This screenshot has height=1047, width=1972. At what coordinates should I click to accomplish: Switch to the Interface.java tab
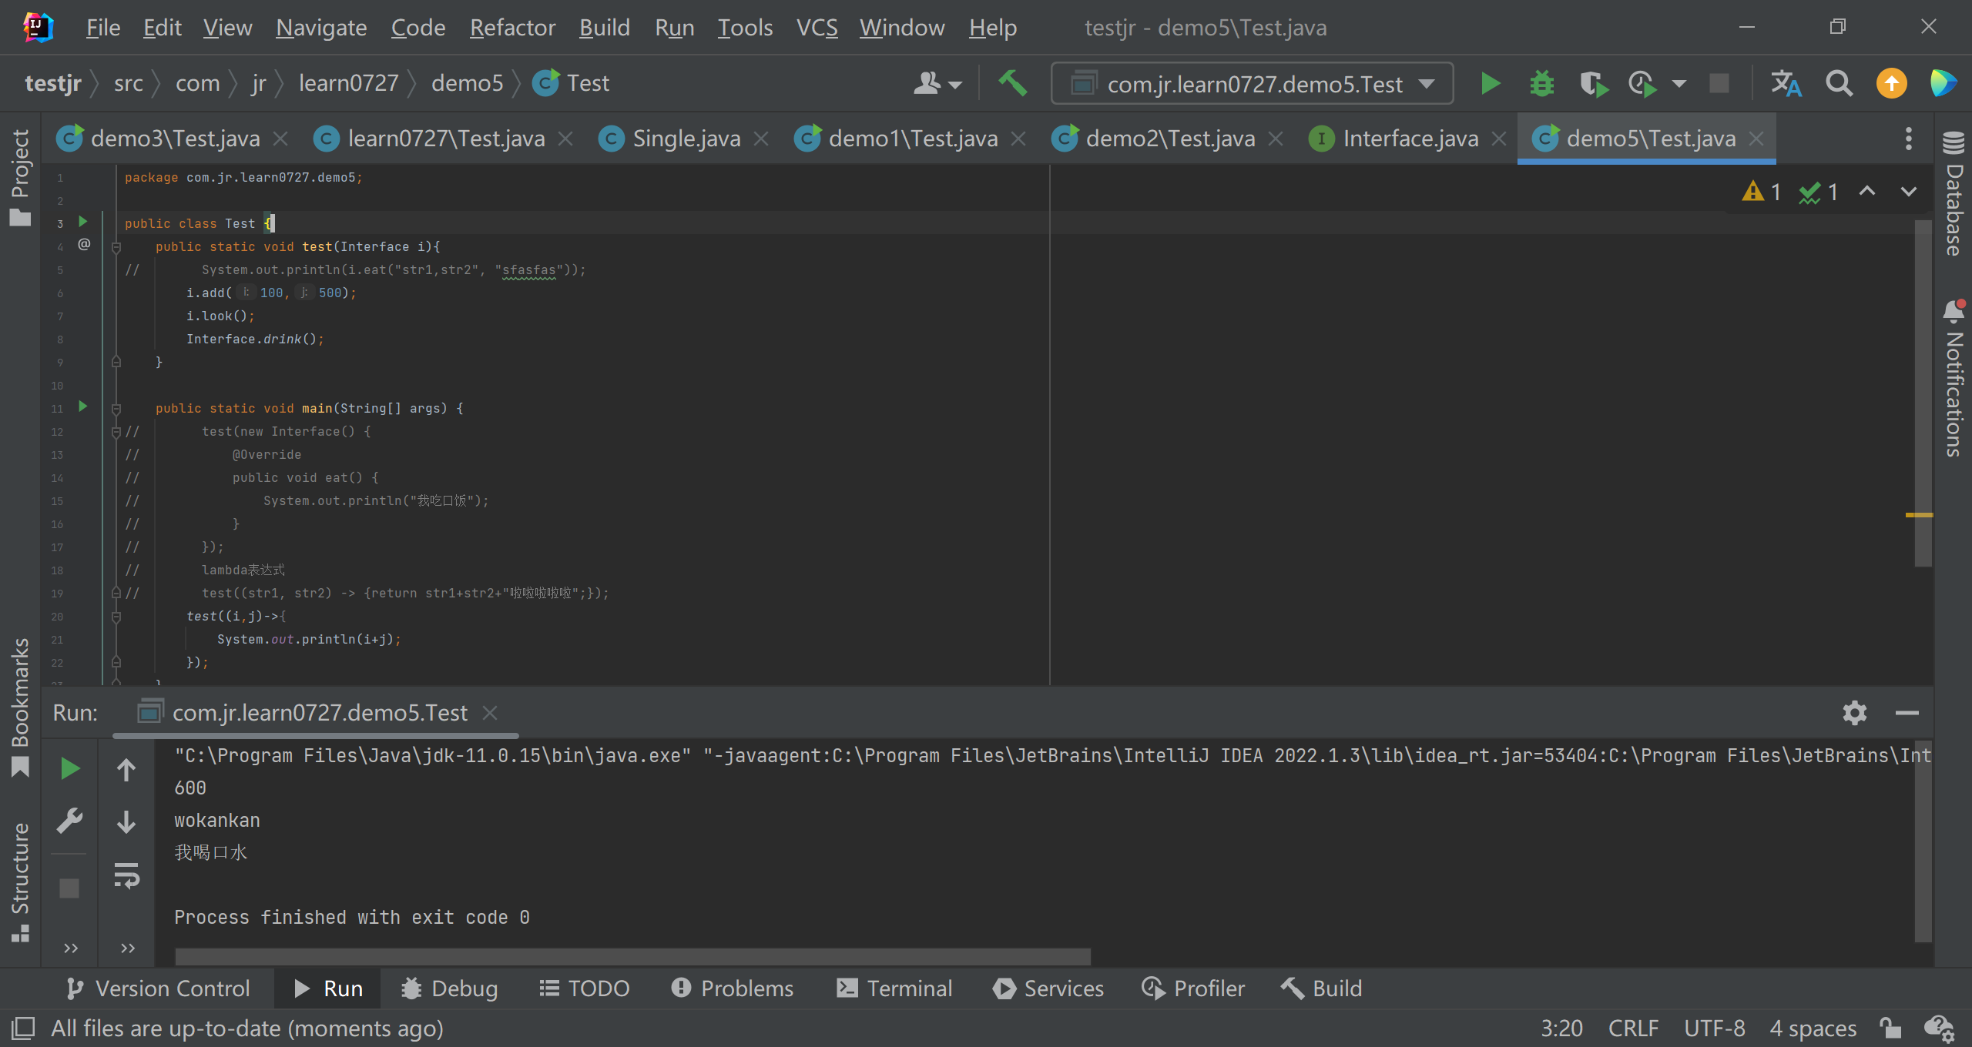[x=1409, y=139]
